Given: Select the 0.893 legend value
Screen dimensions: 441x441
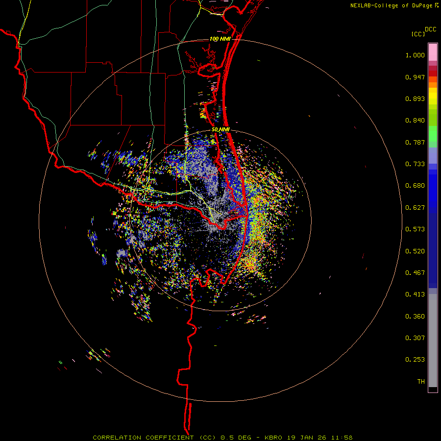Looking at the screenshot, I should 415,98.
